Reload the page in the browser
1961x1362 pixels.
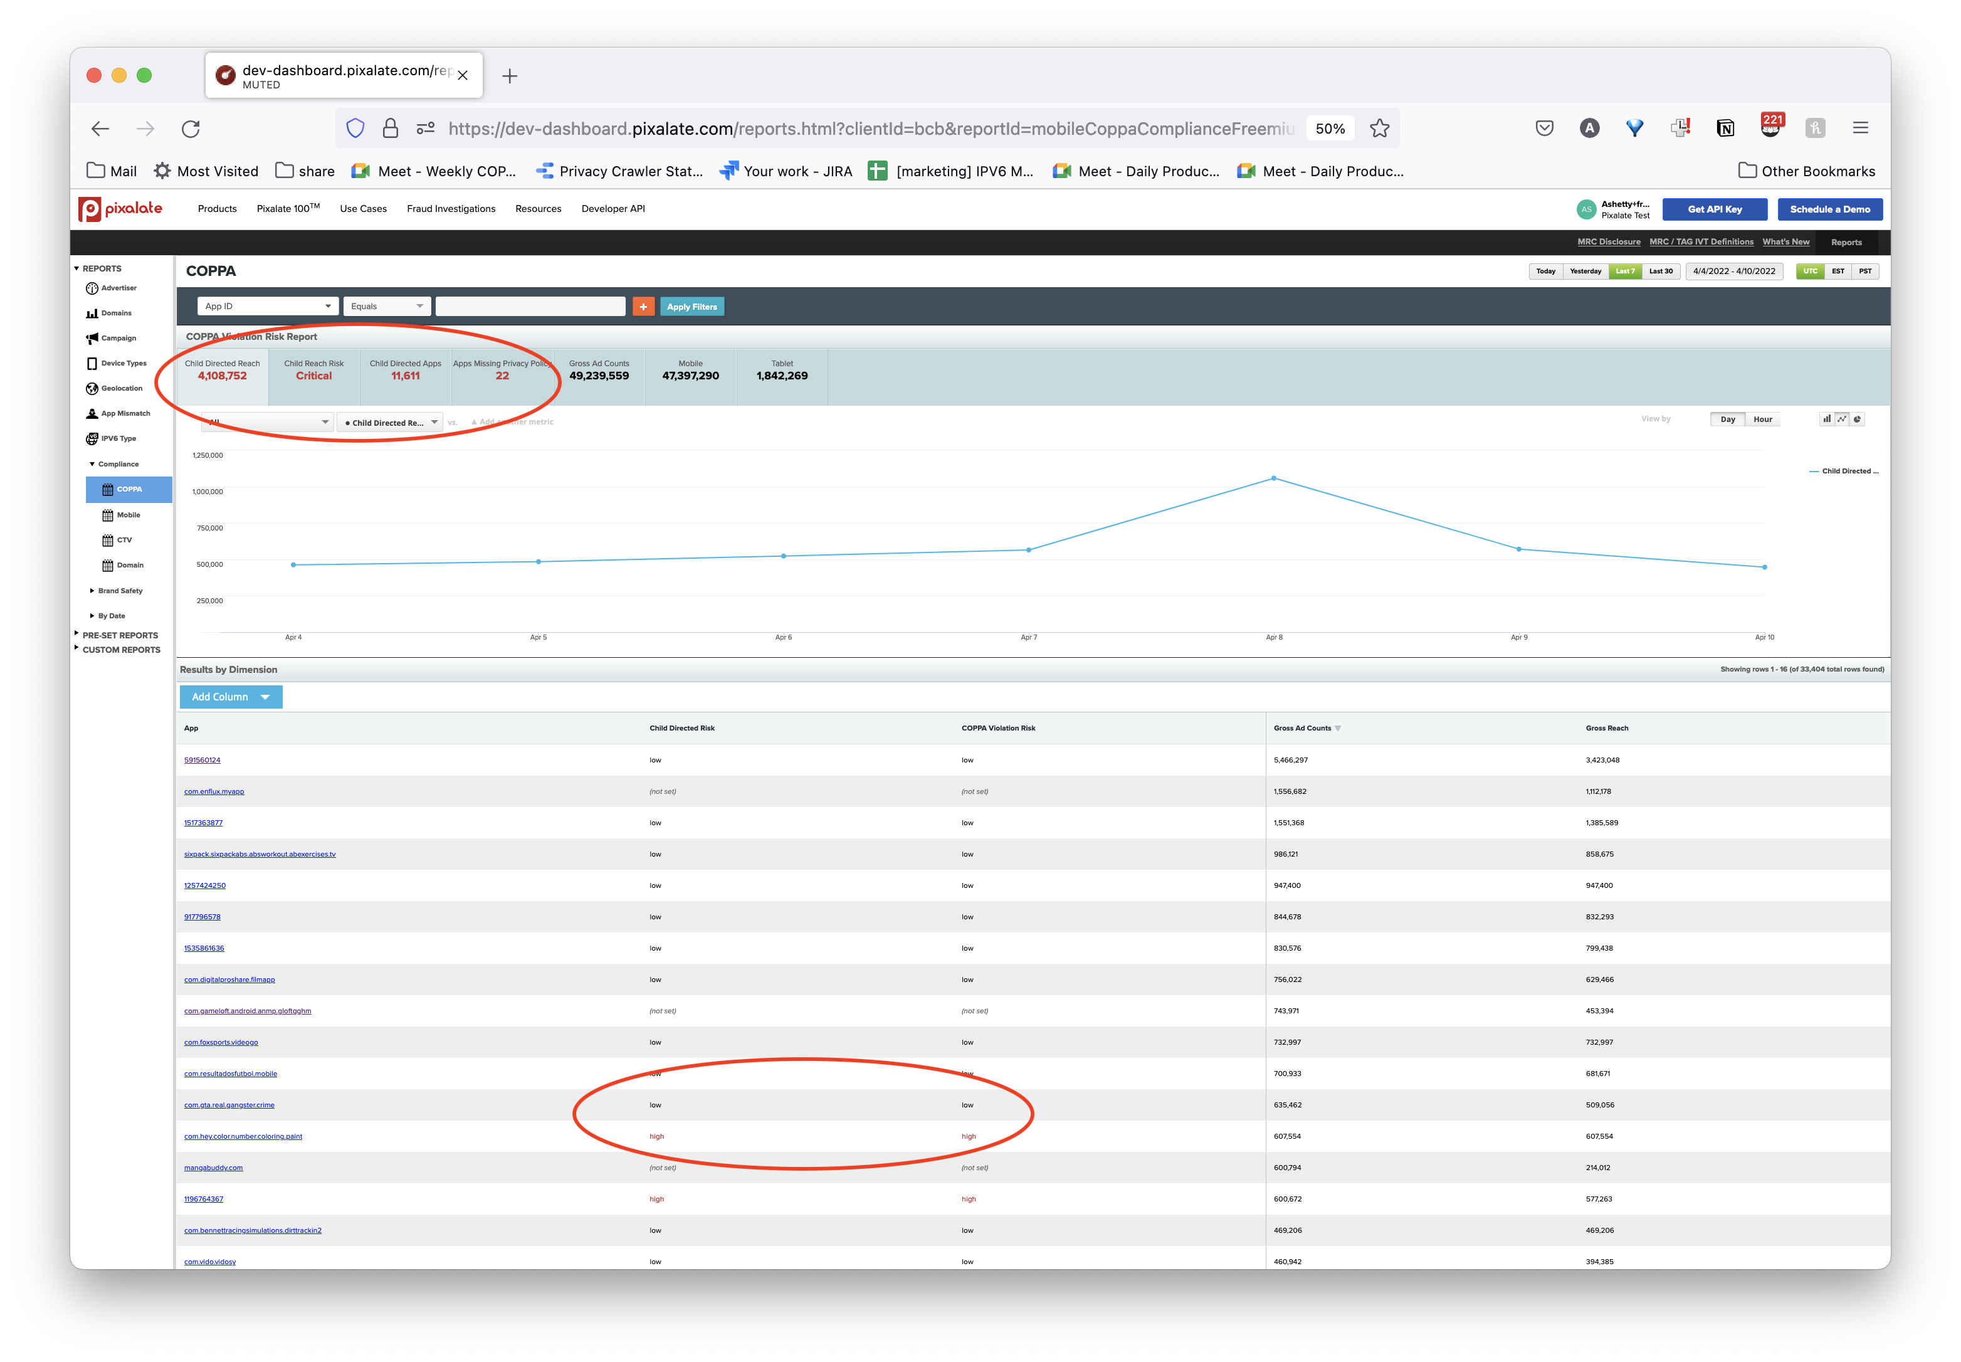(191, 129)
